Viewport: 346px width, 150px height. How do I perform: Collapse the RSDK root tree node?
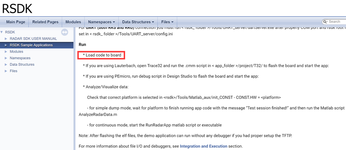coord(2,32)
